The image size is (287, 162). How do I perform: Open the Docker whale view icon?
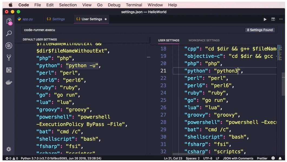(x=9, y=82)
